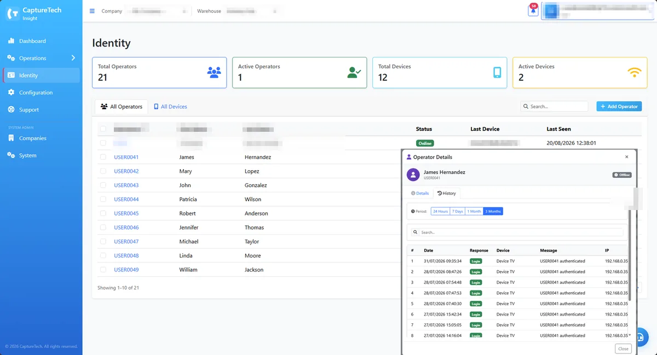Tick the checkbox for USER0049
This screenshot has width=657, height=355.
click(x=103, y=270)
